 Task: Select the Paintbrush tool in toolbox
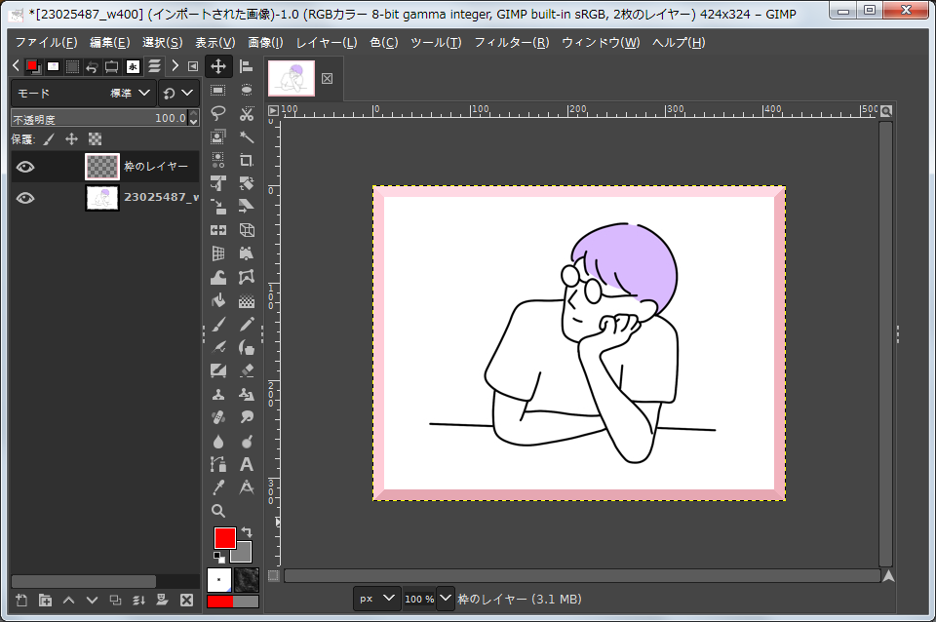(x=218, y=324)
